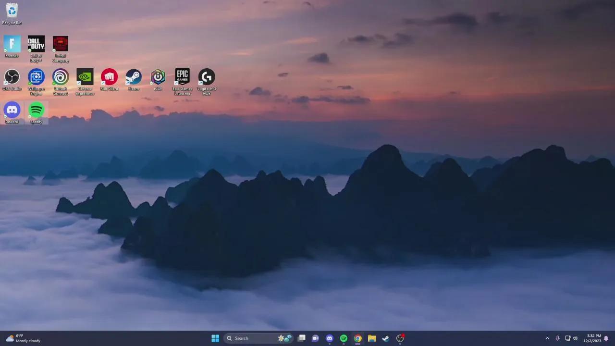Click the microphone icon in system tray
The height and width of the screenshot is (346, 615).
click(x=557, y=338)
